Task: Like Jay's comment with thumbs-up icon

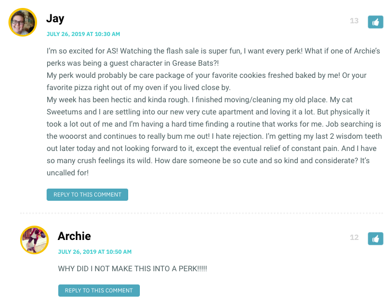Action: pos(375,22)
